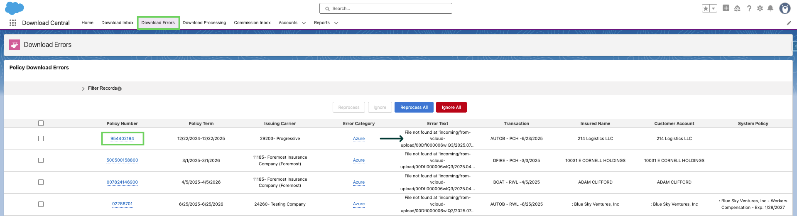Open policy number 500500158800
Viewport: 797px width, 216px height.
pyautogui.click(x=122, y=160)
